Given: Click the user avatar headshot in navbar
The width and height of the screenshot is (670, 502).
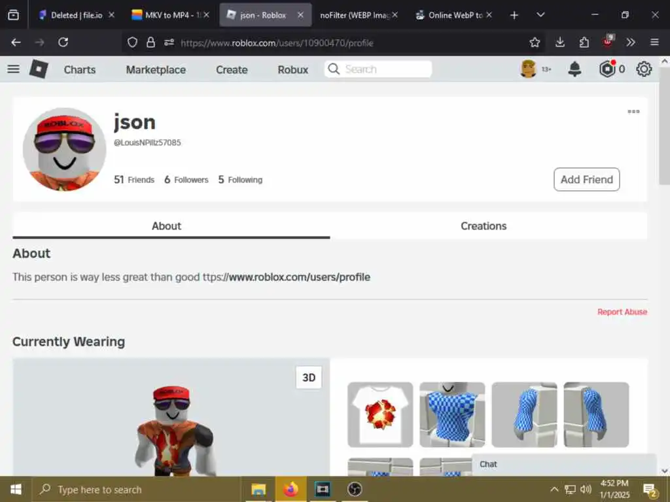Looking at the screenshot, I should pyautogui.click(x=528, y=69).
